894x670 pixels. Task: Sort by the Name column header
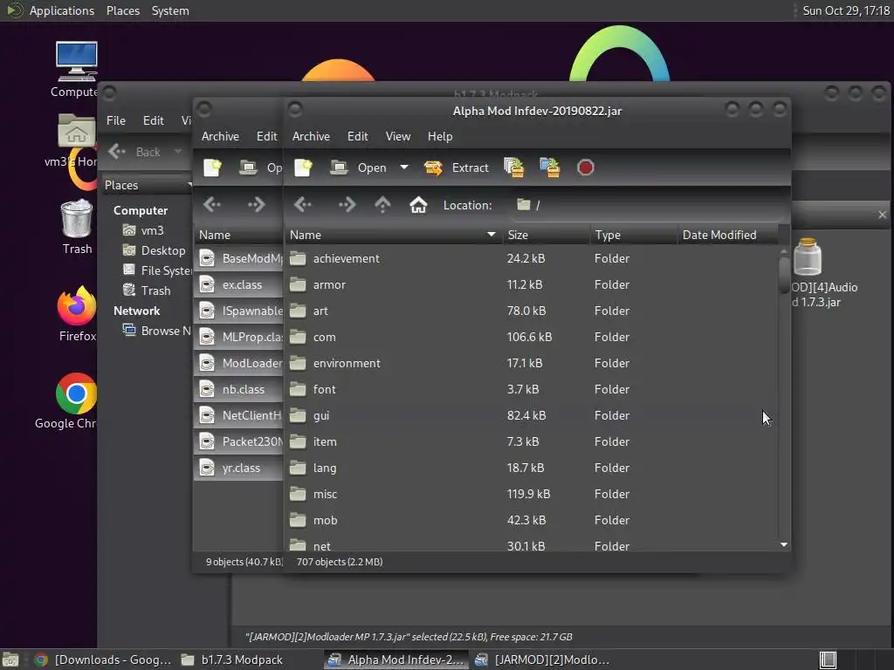(394, 235)
